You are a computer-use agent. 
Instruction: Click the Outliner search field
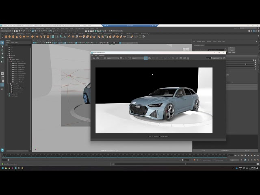[x=19, y=45]
